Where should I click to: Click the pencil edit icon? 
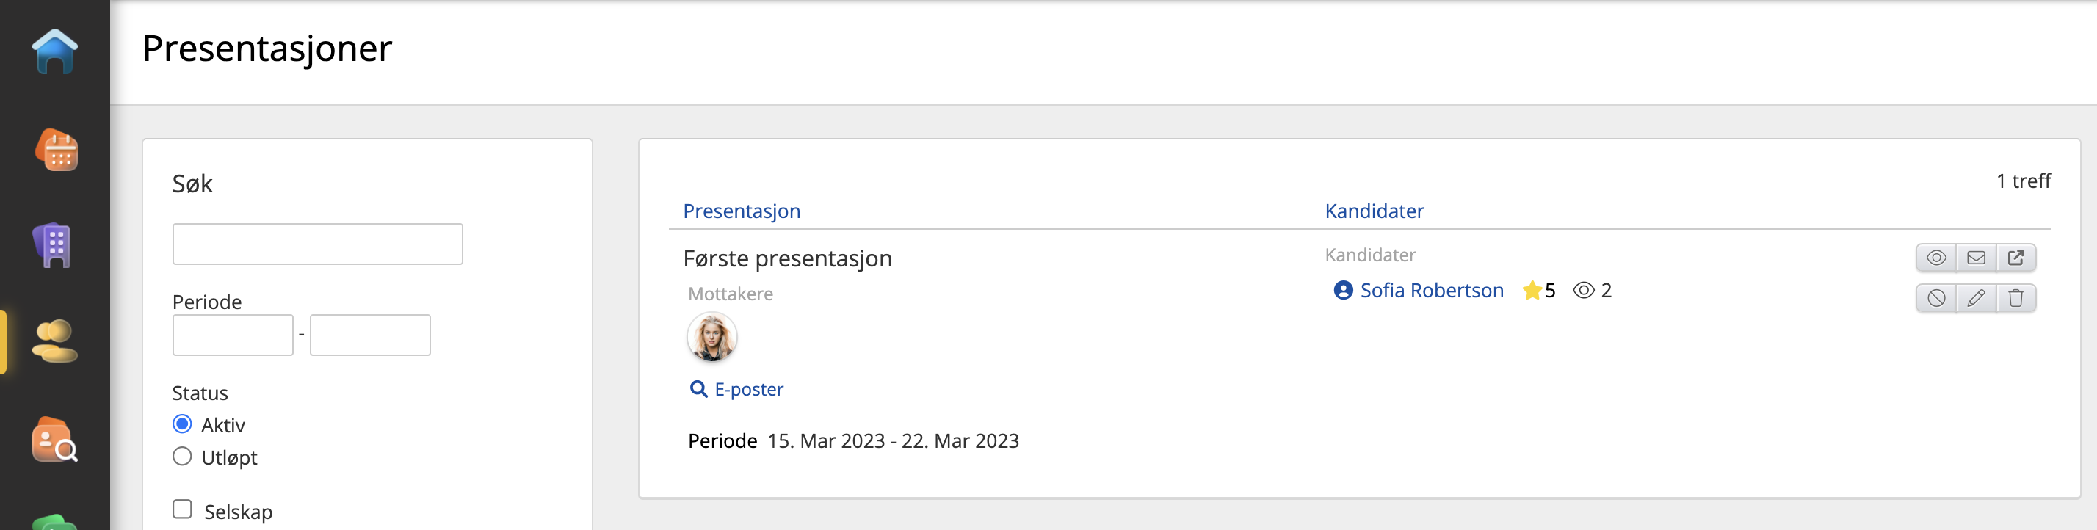1976,298
